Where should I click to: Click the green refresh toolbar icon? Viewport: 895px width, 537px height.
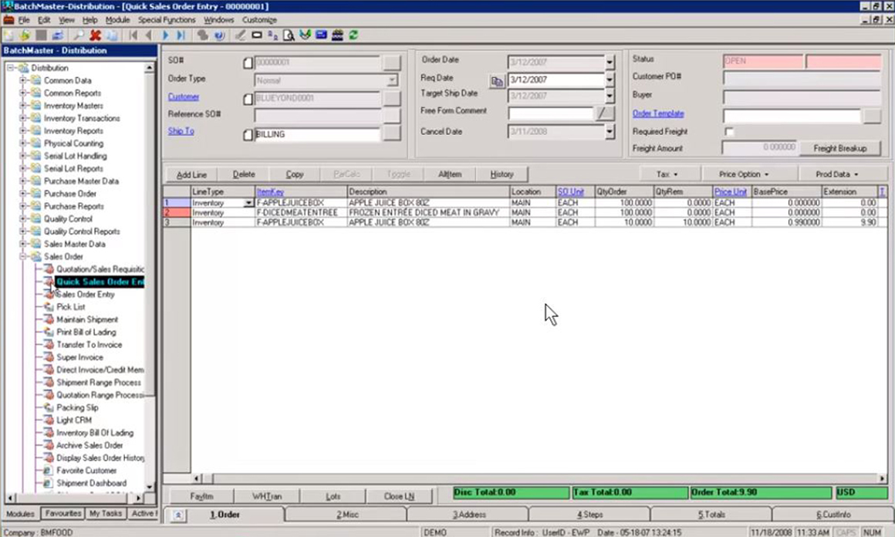(x=353, y=35)
